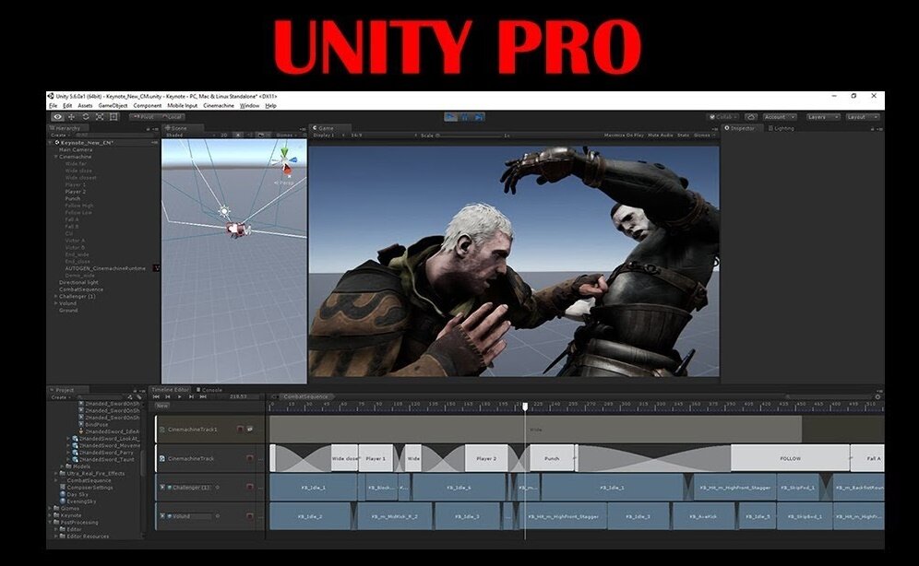This screenshot has width=919, height=566.
Task: Click the Play button in the top toolbar
Action: click(x=450, y=117)
